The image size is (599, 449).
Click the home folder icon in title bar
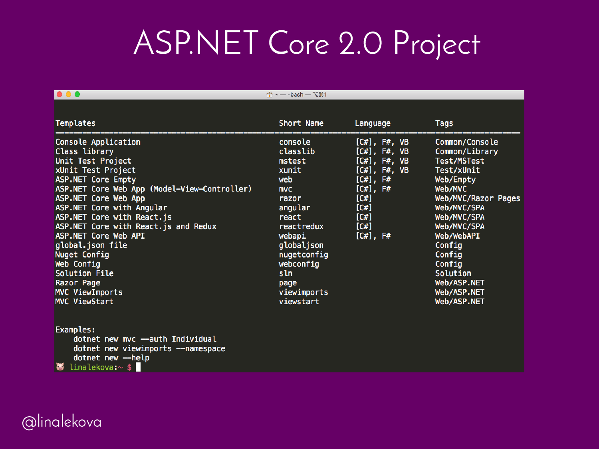270,95
